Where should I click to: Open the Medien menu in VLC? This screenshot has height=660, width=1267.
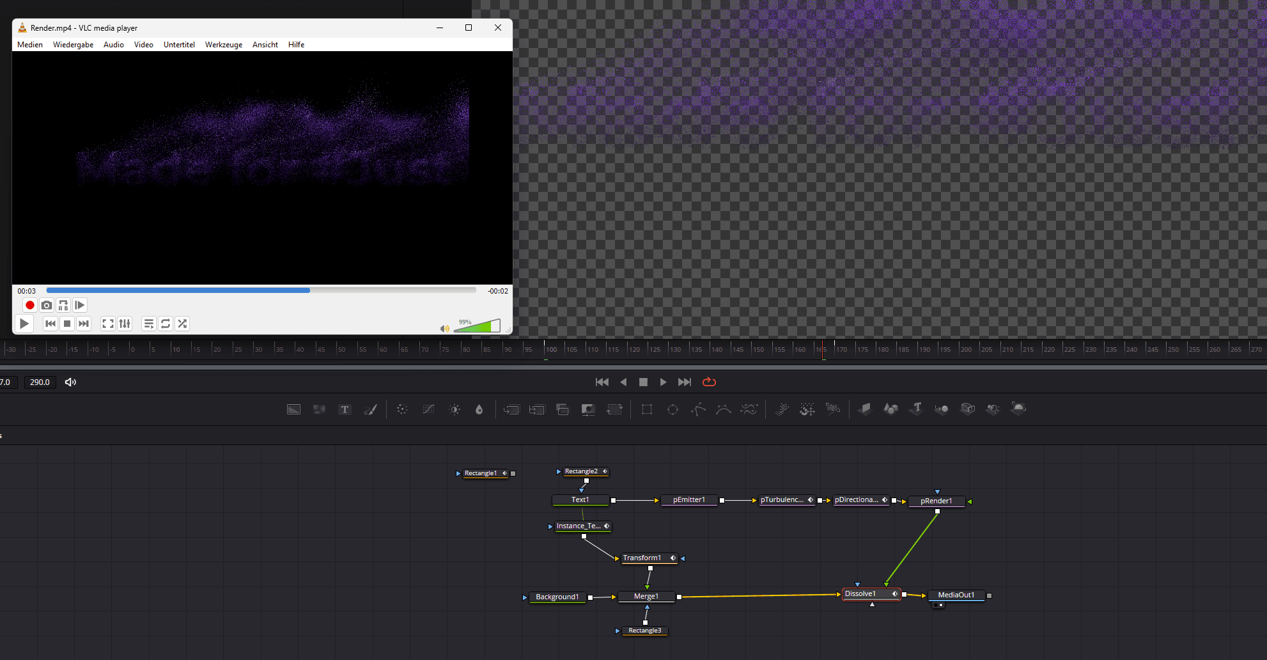[30, 45]
